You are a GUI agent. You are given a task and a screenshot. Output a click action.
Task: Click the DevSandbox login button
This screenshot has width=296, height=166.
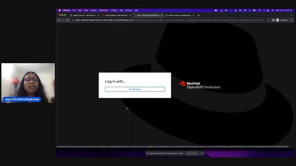(135, 89)
